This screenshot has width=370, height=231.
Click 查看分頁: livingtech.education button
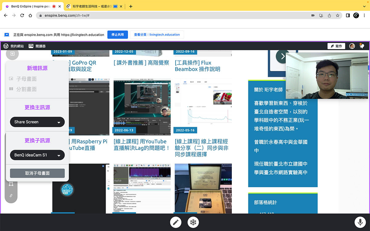pos(157,35)
